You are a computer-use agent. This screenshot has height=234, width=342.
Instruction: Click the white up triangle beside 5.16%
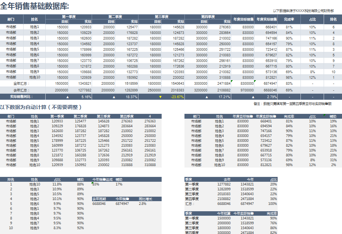(67, 97)
